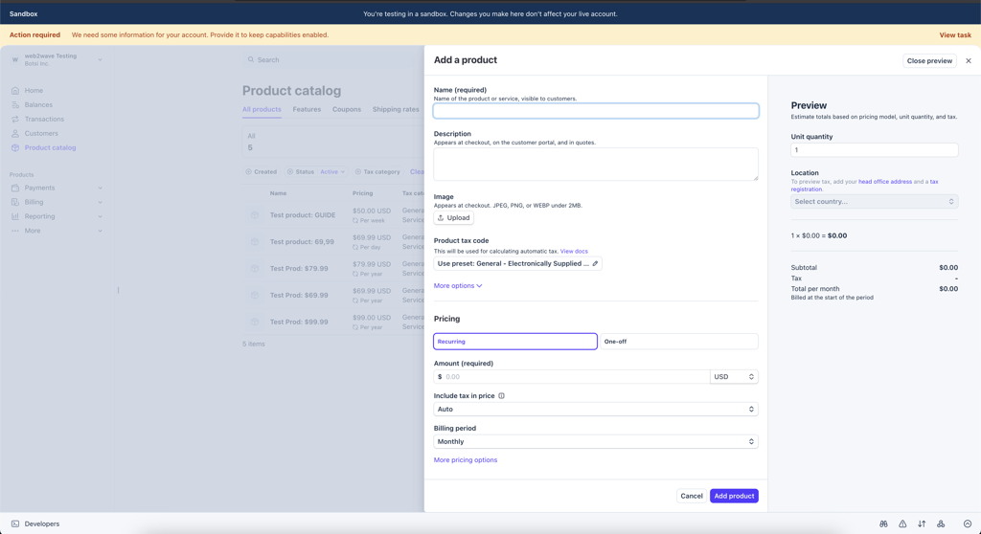This screenshot has width=981, height=534.
Task: Click the Home icon in sidebar
Action: pos(15,91)
